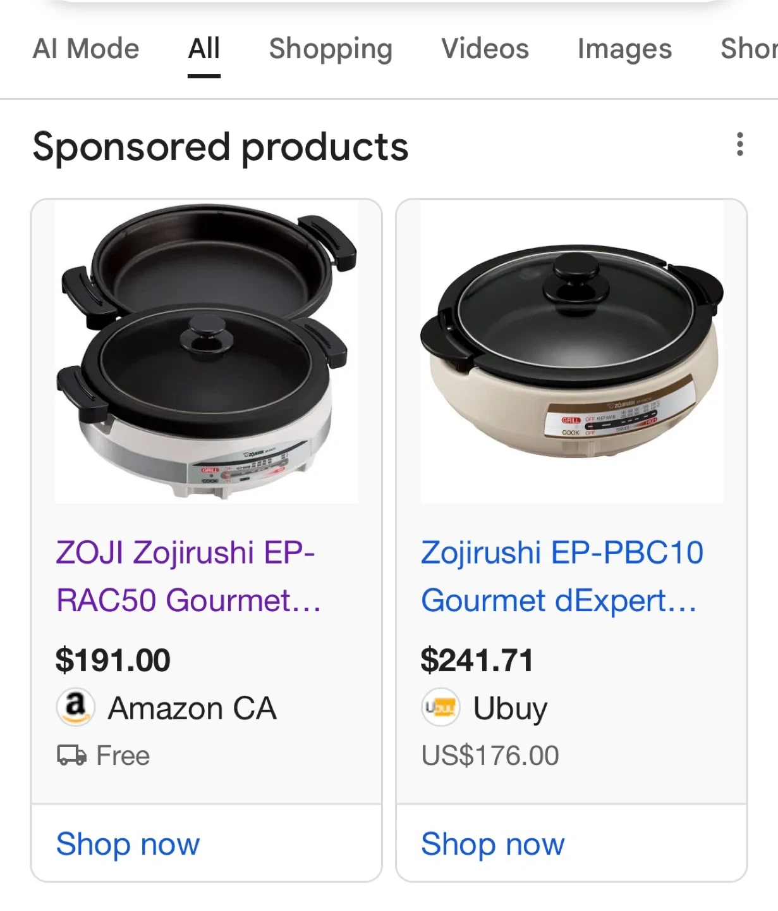778x911 pixels.
Task: Click the $191.00 price
Action: [113, 660]
